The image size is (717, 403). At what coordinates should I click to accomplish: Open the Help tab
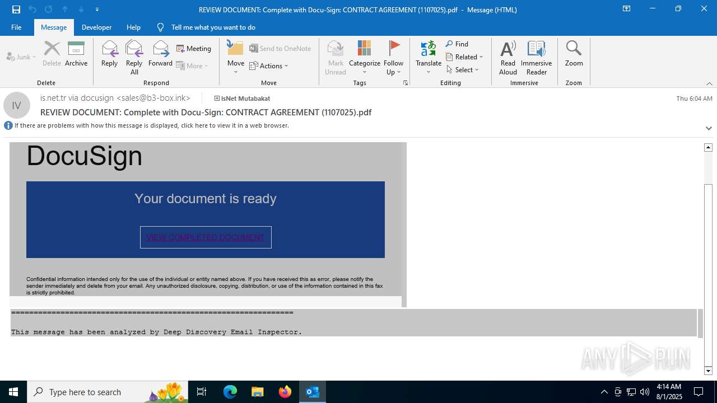point(133,27)
